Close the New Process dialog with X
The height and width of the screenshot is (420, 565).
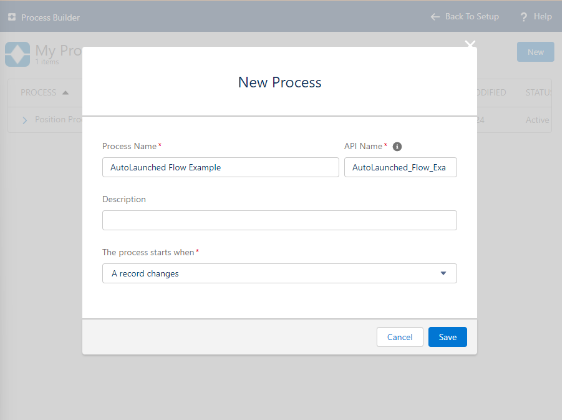470,45
